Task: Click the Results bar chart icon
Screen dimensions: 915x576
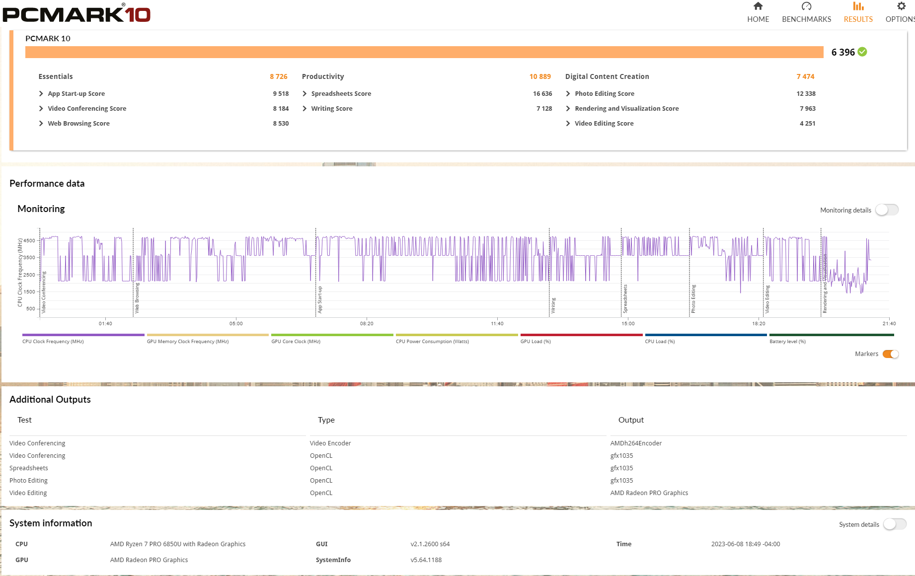Action: pyautogui.click(x=858, y=6)
